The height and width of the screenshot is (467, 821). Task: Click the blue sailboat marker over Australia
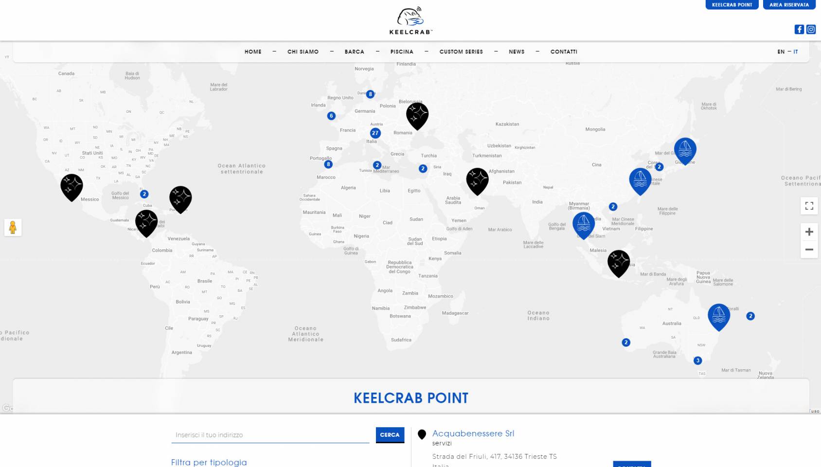(x=719, y=317)
